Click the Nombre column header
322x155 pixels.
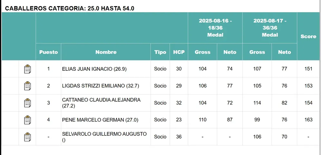[x=106, y=52]
